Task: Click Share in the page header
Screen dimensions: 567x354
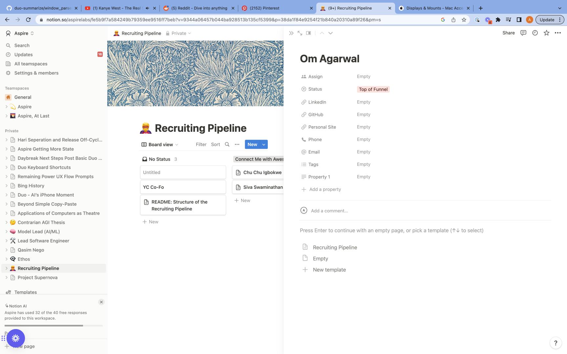Action: [509, 33]
